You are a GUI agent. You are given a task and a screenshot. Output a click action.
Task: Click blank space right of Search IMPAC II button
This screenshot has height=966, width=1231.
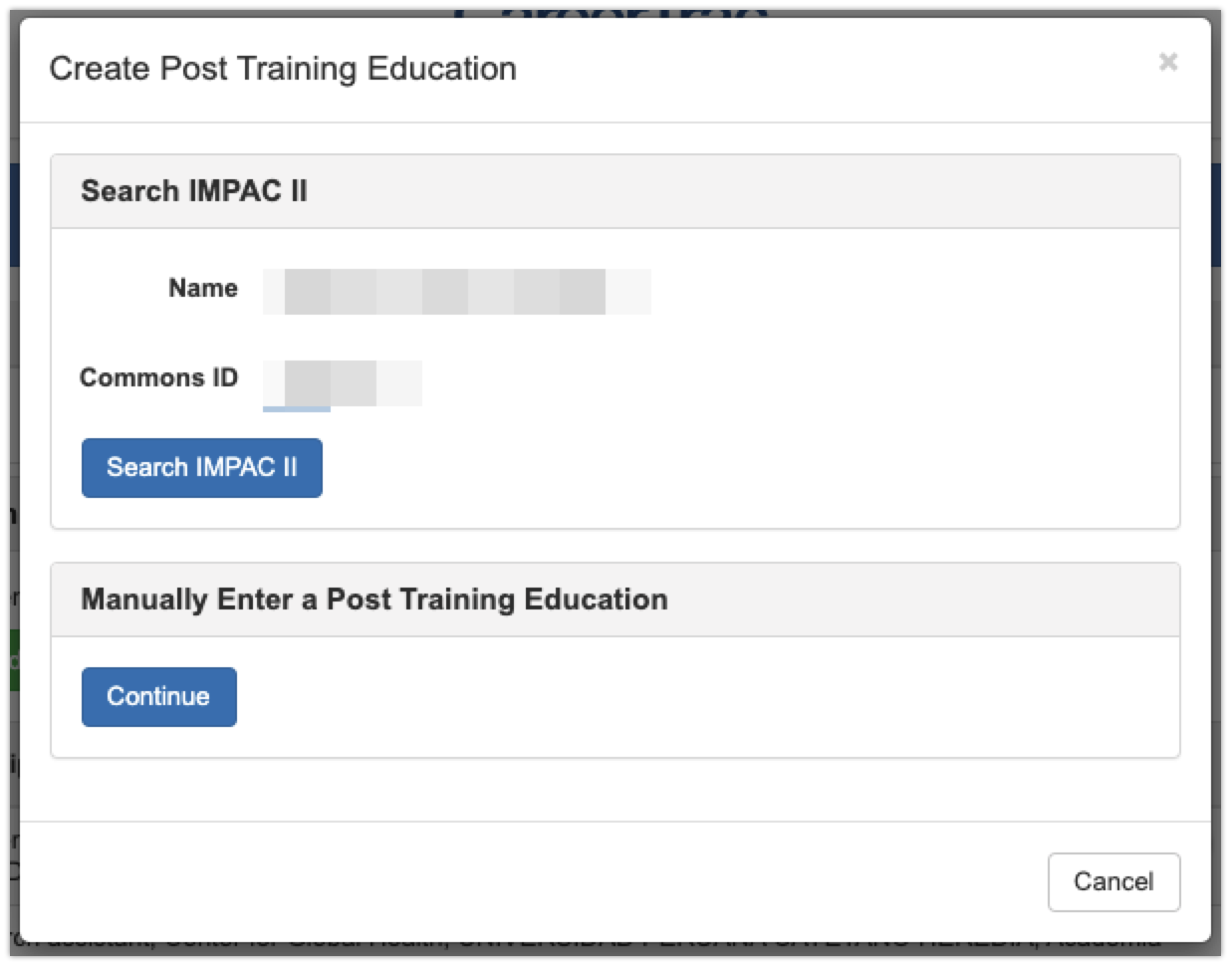[x=697, y=468]
